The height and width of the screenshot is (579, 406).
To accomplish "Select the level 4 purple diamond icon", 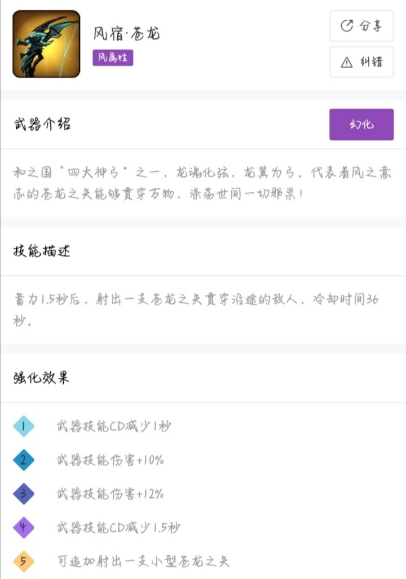I will (x=23, y=528).
